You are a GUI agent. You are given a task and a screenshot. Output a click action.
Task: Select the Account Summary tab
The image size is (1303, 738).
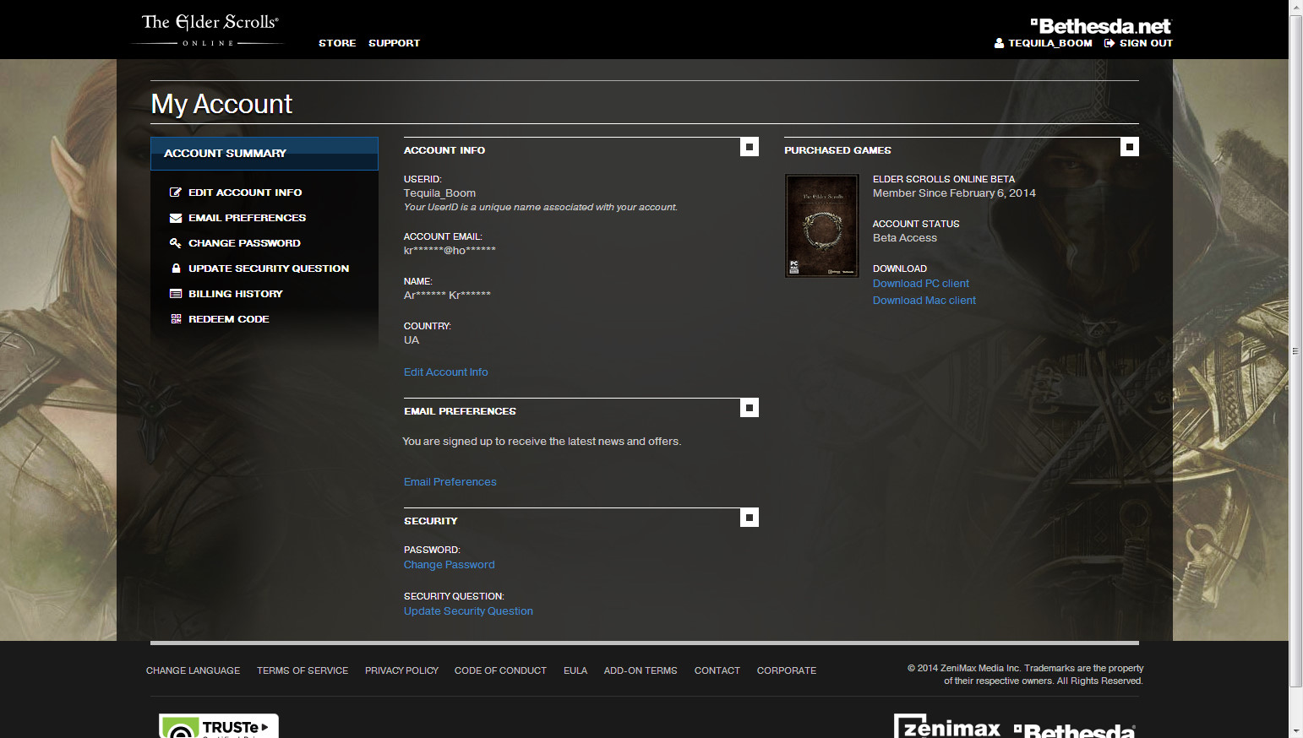[264, 154]
